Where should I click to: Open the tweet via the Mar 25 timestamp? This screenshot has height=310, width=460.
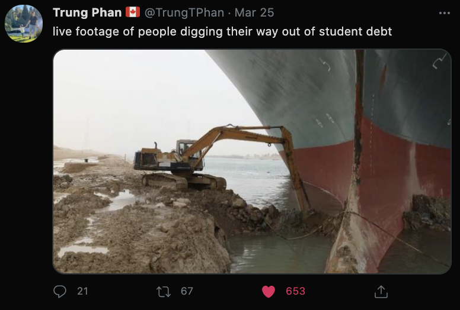coord(254,12)
